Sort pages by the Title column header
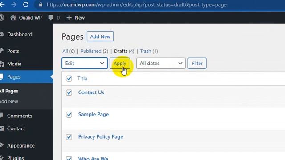 pos(82,79)
